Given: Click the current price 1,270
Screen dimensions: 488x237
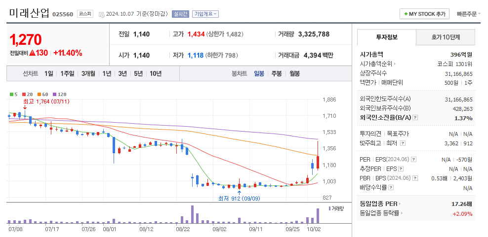Looking at the screenshot, I should tap(25, 39).
